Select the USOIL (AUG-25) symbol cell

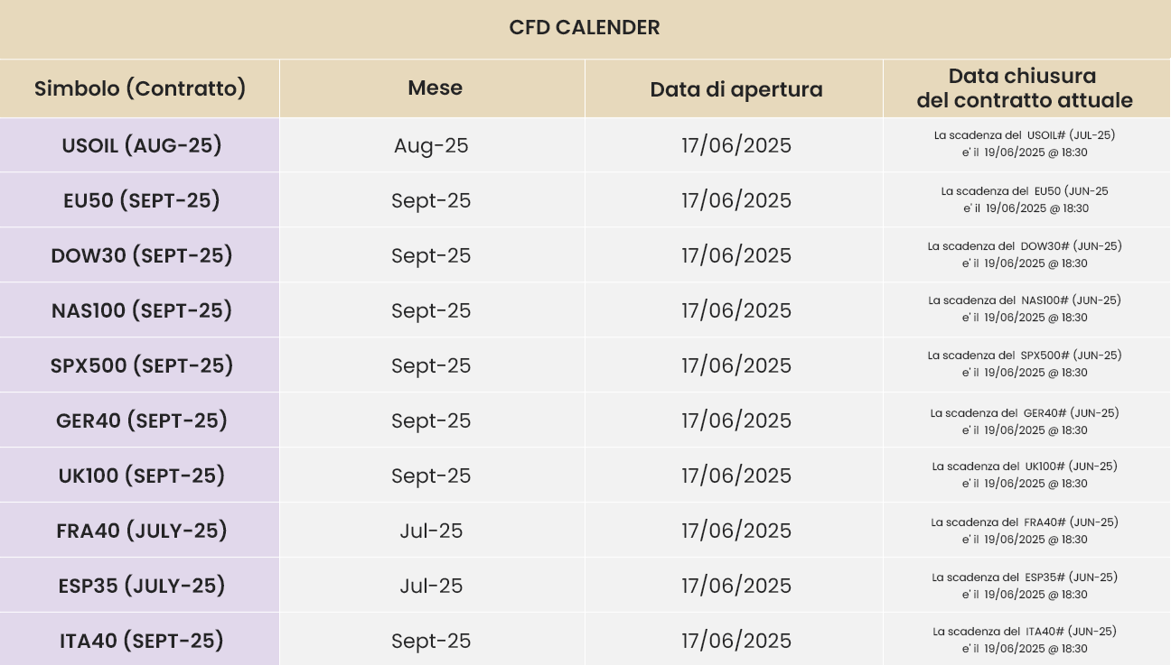click(x=142, y=145)
